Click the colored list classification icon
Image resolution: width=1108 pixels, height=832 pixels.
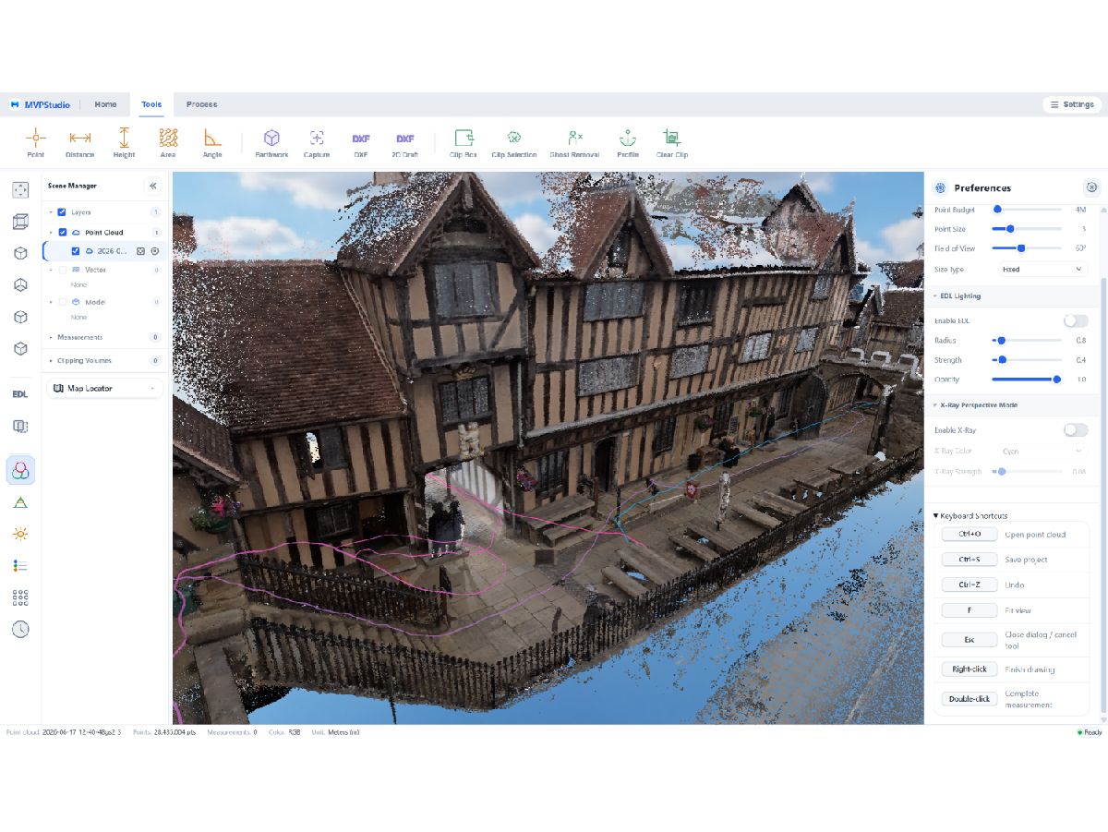pos(20,565)
